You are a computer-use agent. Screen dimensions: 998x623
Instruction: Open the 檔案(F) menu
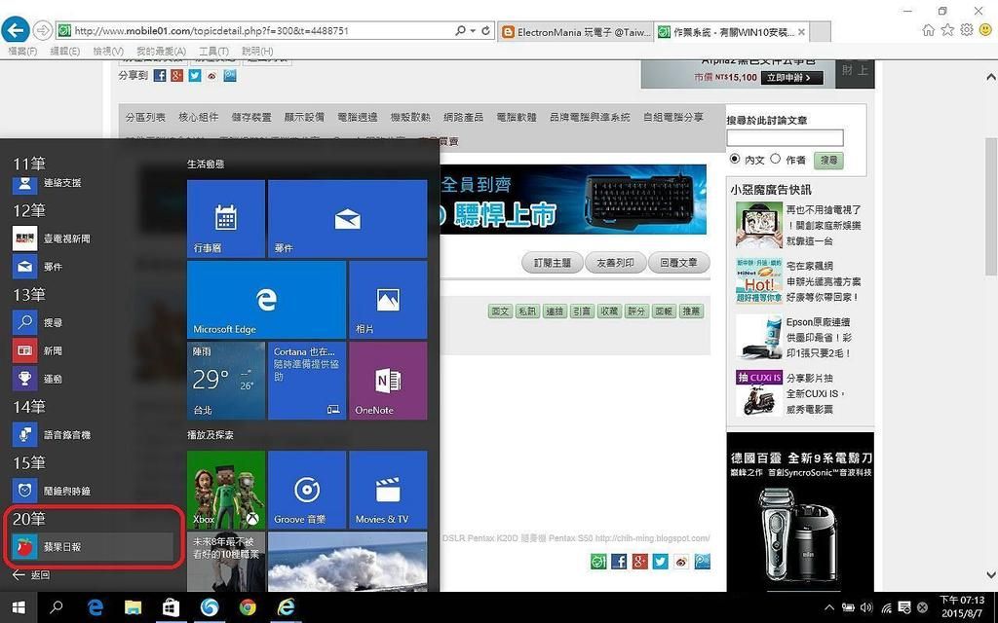(22, 51)
